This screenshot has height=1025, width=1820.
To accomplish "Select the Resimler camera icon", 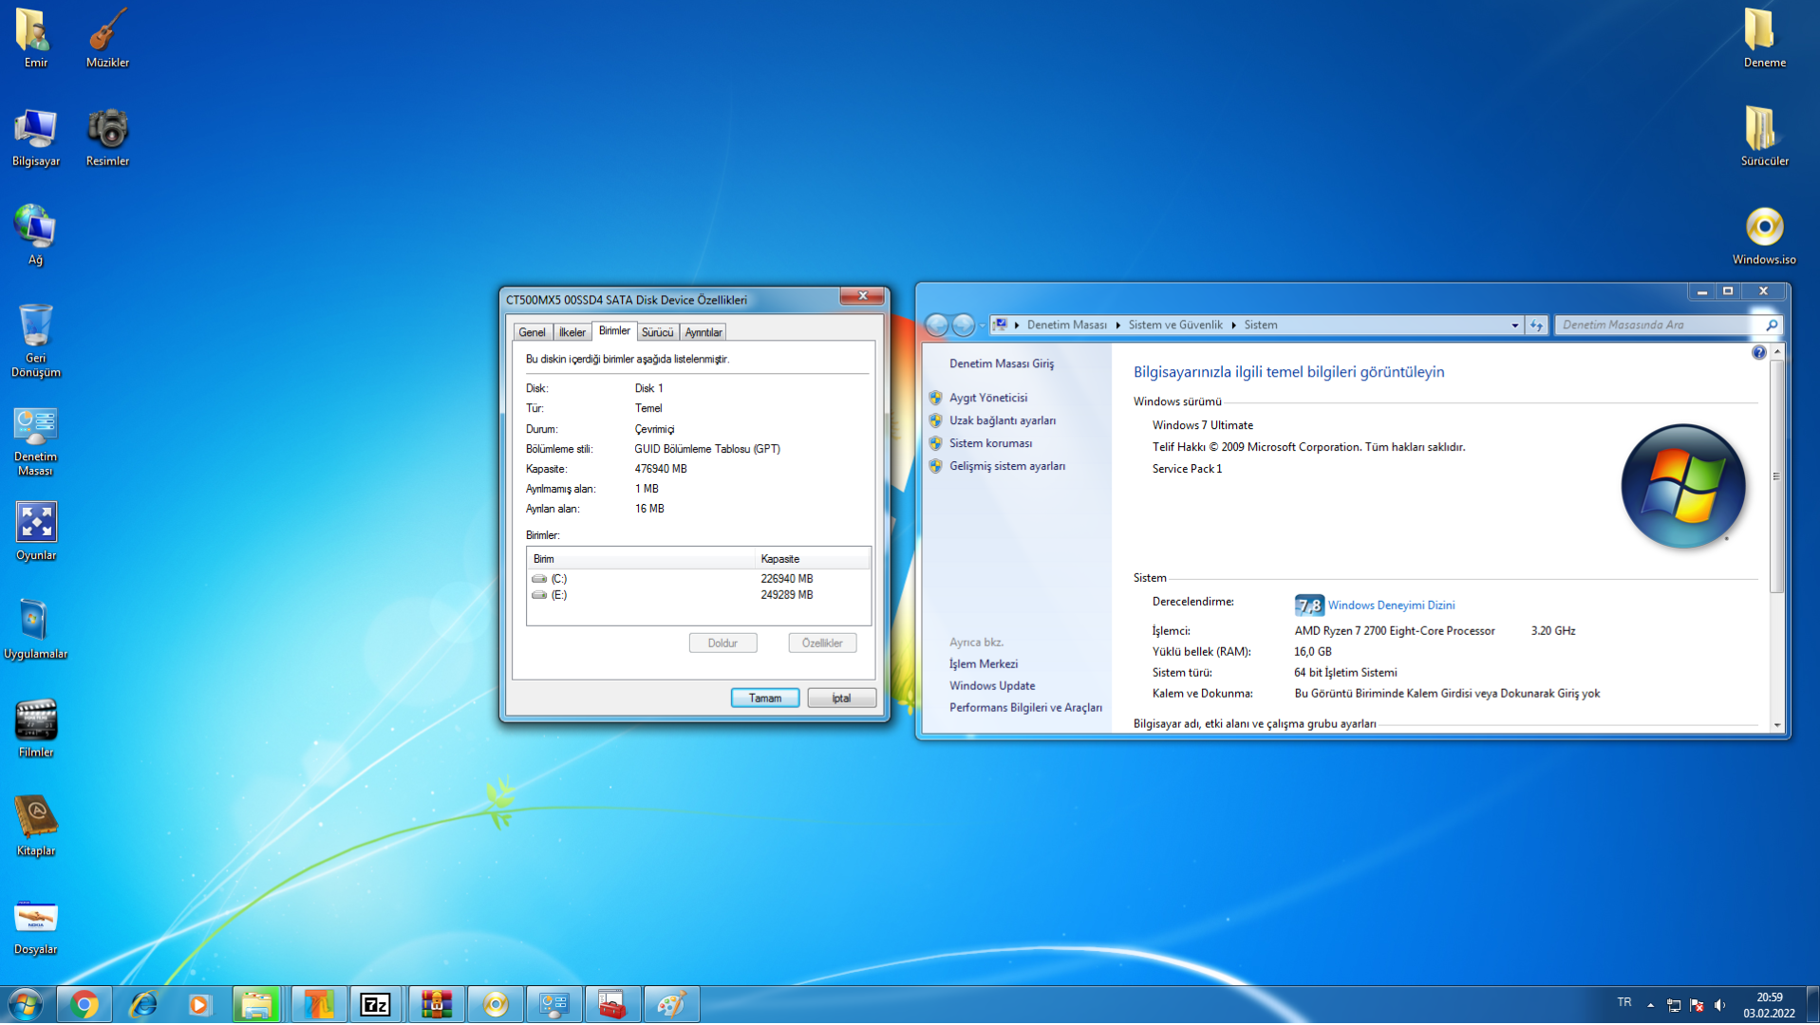I will pos(107,137).
